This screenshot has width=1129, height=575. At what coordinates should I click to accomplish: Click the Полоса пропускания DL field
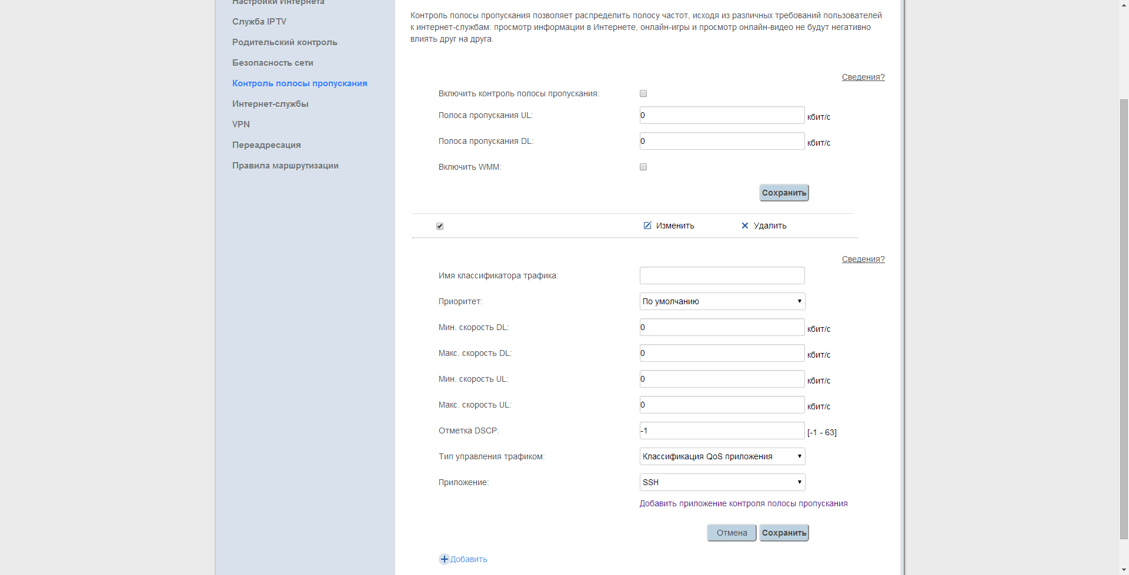[722, 141]
